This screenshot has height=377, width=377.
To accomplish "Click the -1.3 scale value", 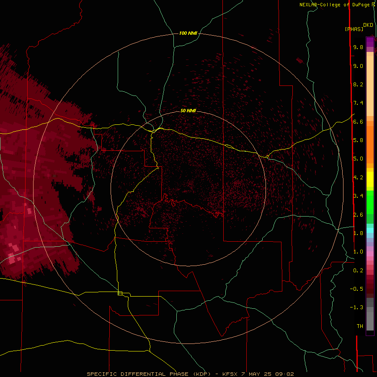I will pyautogui.click(x=356, y=308).
